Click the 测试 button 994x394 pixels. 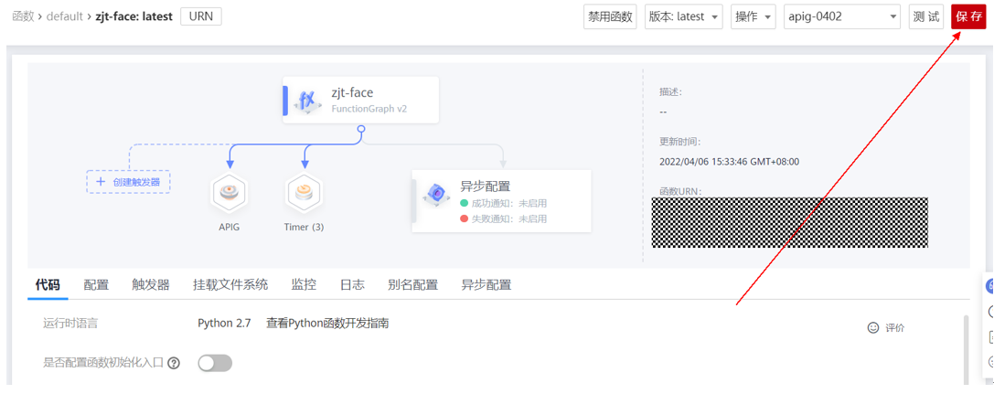(x=926, y=17)
